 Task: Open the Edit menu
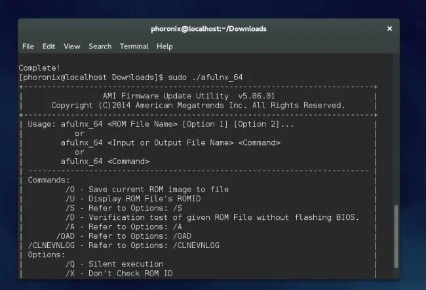point(48,47)
